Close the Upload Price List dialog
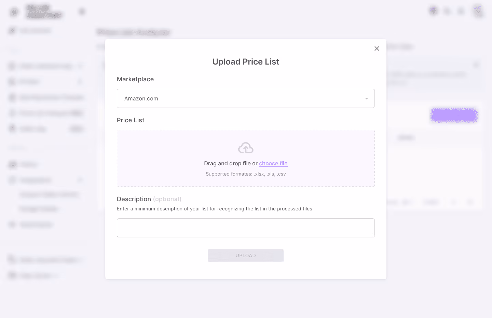The image size is (492, 318). [x=377, y=49]
